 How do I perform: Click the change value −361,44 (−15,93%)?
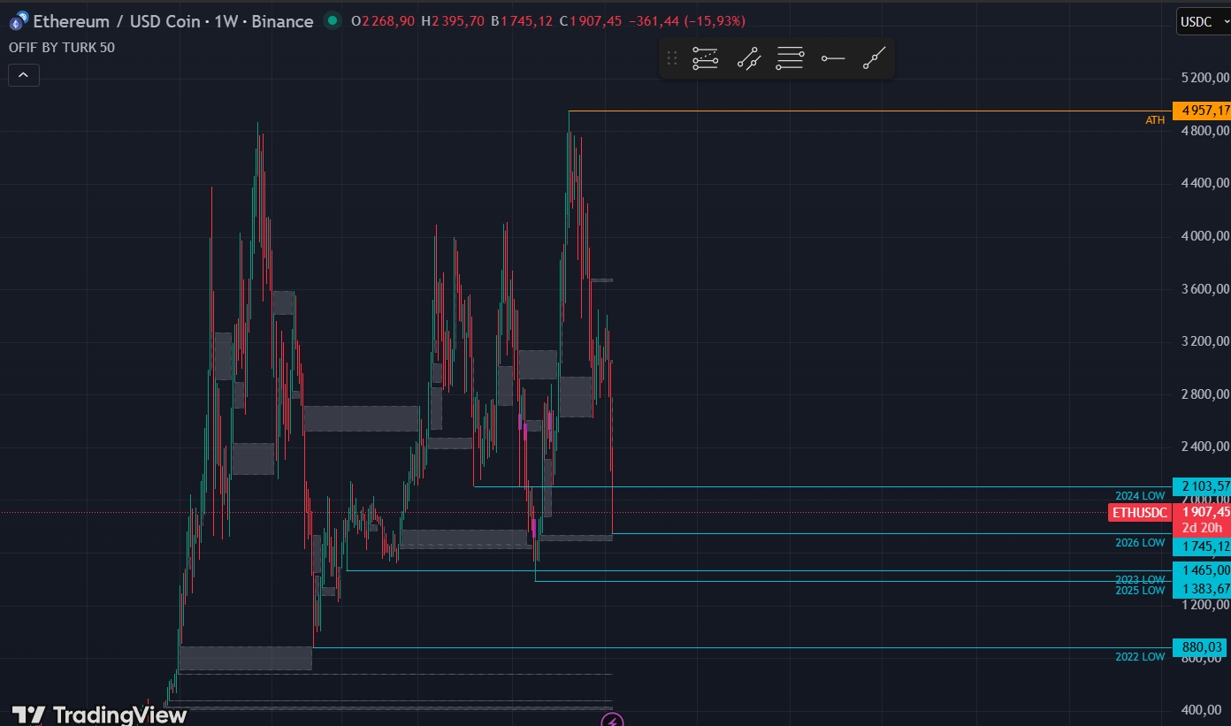coord(688,21)
